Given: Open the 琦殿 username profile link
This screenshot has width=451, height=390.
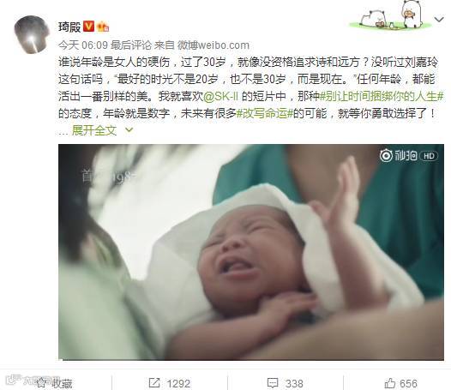Looking at the screenshot, I should (x=69, y=27).
